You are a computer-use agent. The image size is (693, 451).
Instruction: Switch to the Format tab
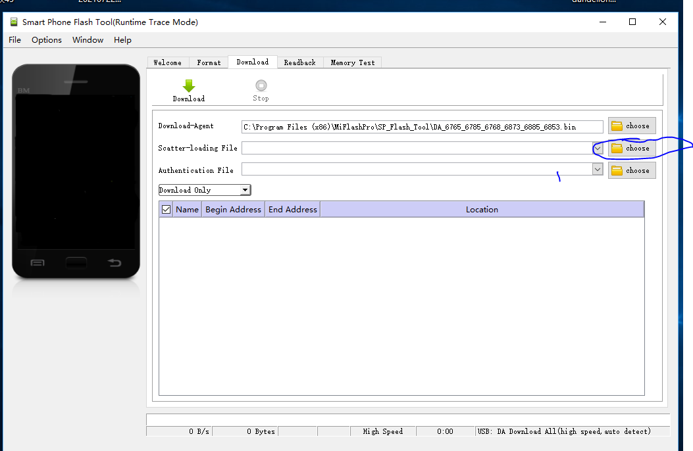point(209,62)
